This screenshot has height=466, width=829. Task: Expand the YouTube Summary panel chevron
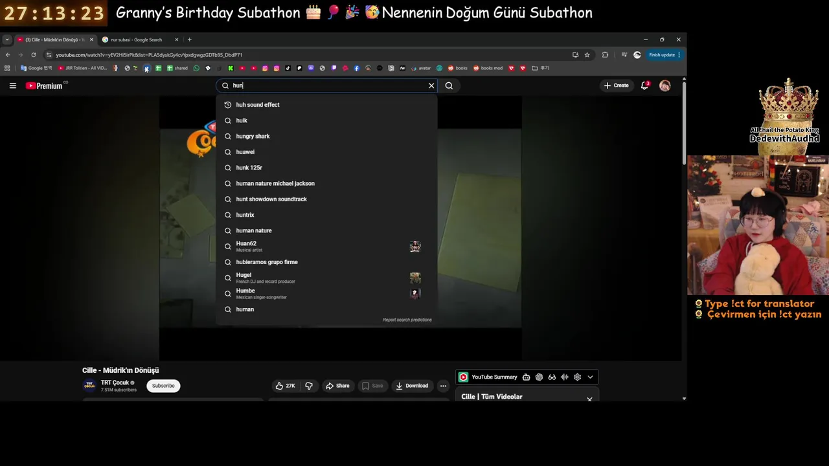(590, 377)
